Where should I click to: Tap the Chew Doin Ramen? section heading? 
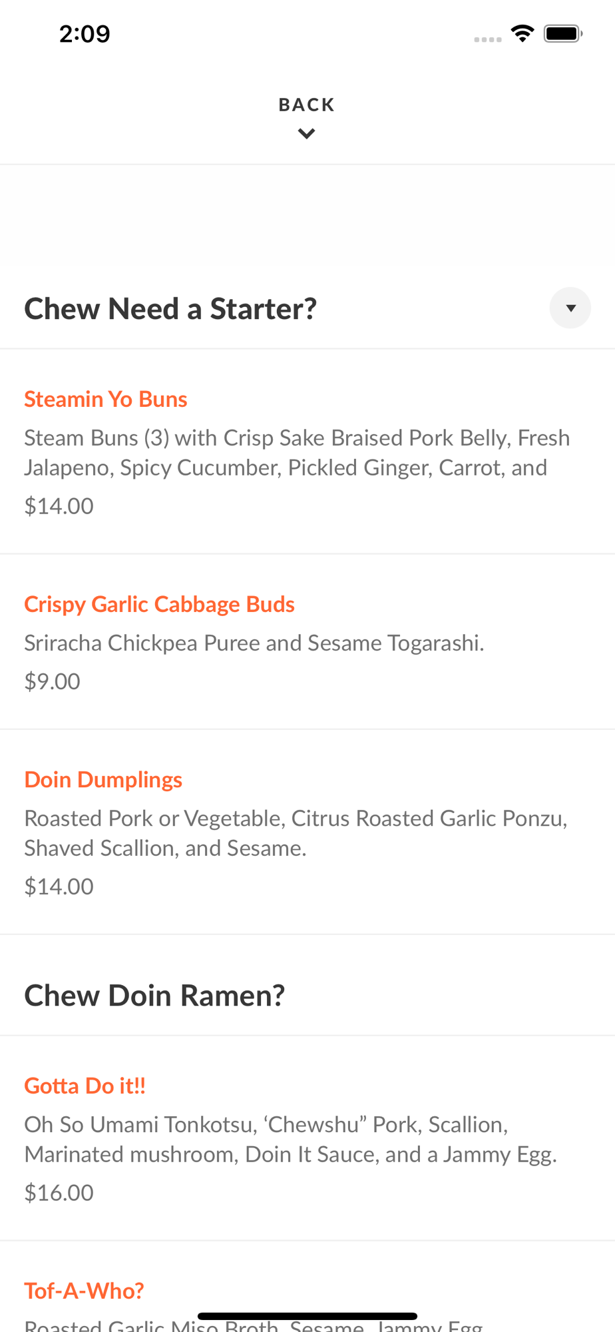[x=154, y=995]
